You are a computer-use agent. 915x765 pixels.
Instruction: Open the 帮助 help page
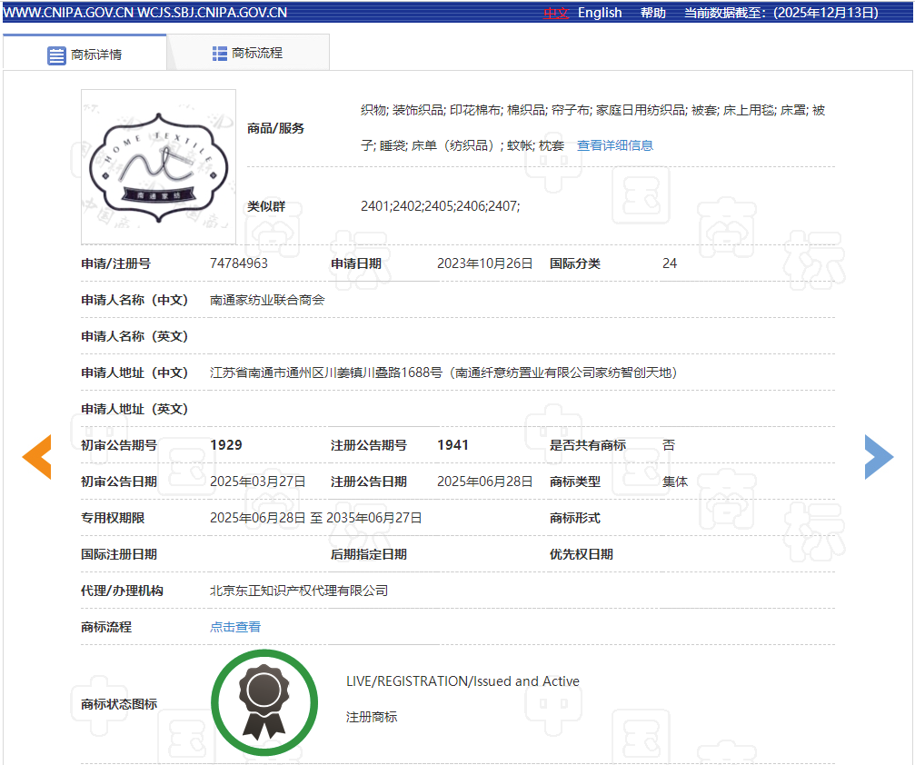[652, 13]
